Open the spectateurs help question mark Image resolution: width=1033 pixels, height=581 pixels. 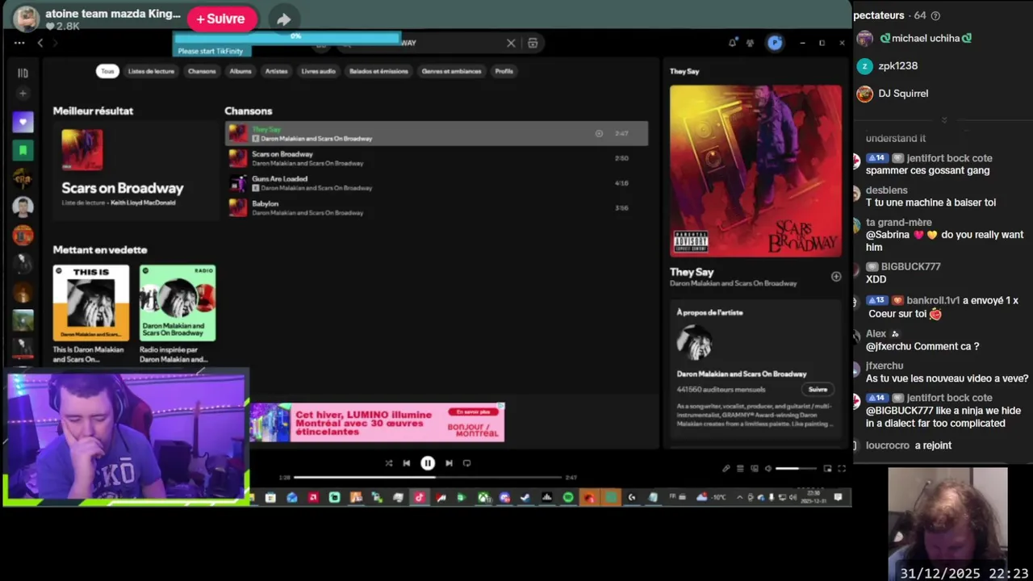coord(935,15)
